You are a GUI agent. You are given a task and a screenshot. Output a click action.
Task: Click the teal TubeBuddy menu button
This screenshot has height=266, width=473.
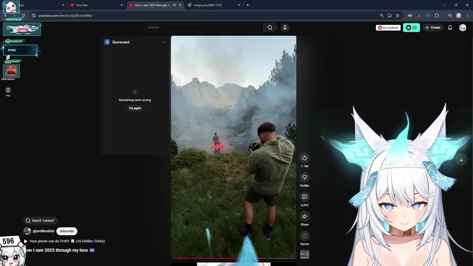(x=411, y=27)
